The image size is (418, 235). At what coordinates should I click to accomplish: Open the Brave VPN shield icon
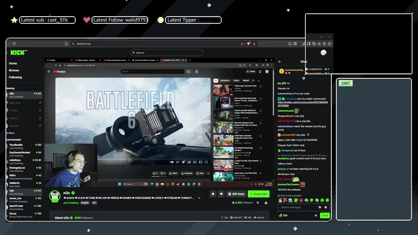pyautogui.click(x=324, y=44)
